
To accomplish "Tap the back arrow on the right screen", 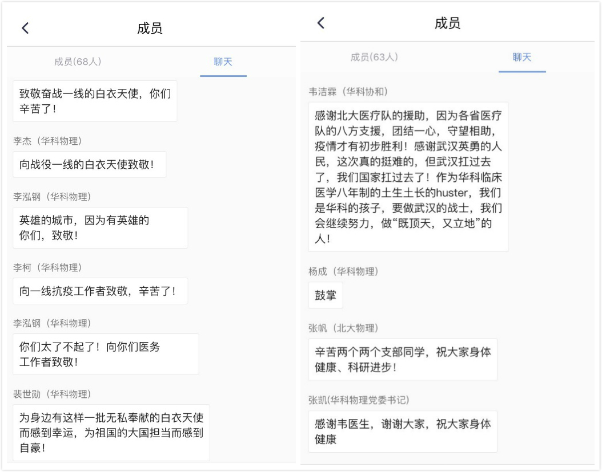I will click(x=321, y=23).
